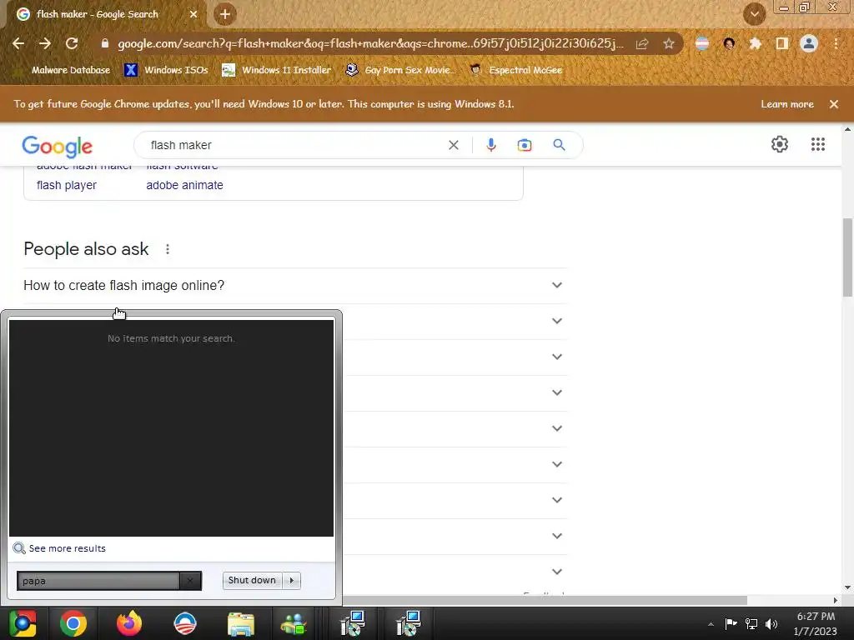854x640 pixels.
Task: Click the horizontal page scrollbar
Action: [545, 600]
